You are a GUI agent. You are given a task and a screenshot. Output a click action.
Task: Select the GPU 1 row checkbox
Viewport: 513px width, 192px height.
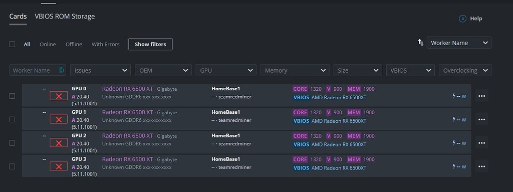12,120
